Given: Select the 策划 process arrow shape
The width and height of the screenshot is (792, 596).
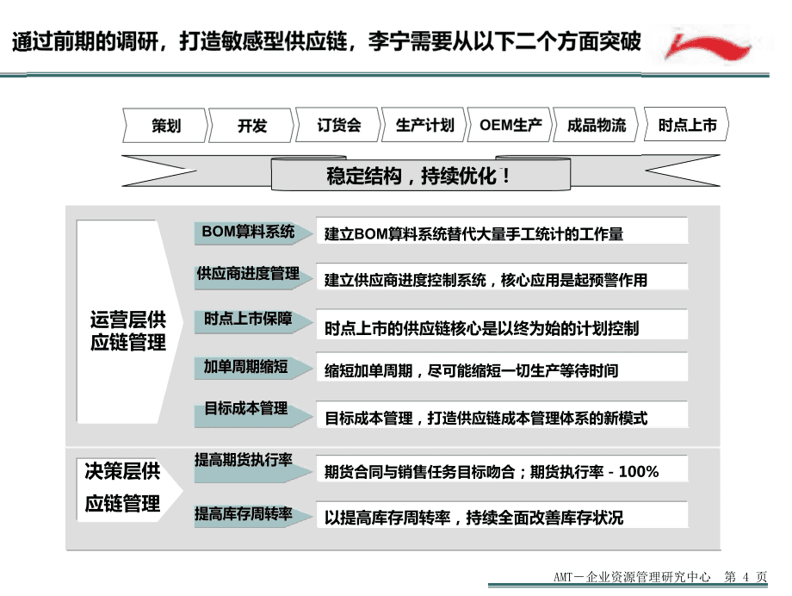Looking at the screenshot, I should (165, 125).
